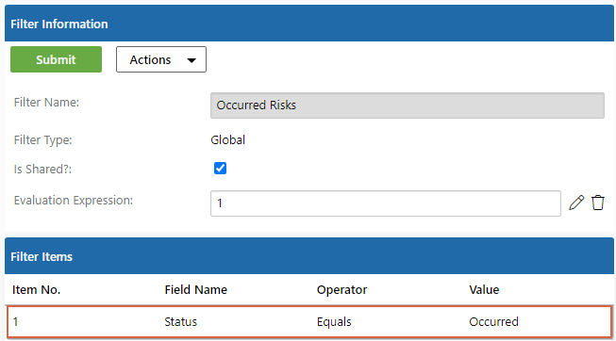Click the Item No. column header
The image size is (616, 341).
36,289
